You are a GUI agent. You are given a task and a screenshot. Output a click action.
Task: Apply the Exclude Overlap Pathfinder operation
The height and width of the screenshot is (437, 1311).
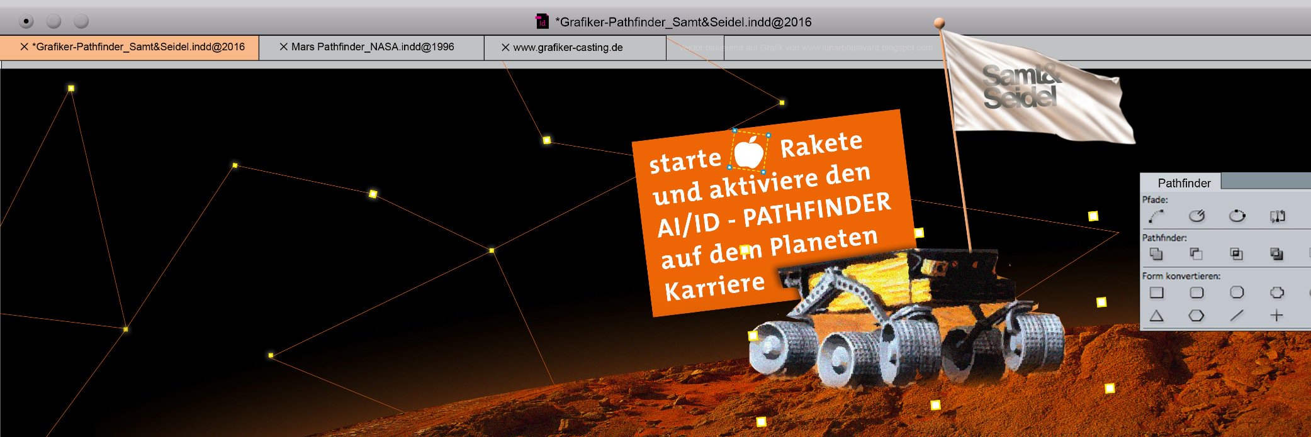pos(1277,254)
